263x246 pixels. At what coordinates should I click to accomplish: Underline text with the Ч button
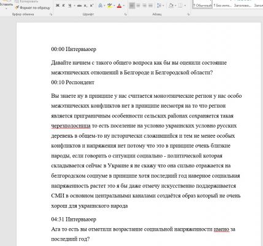point(70,6)
